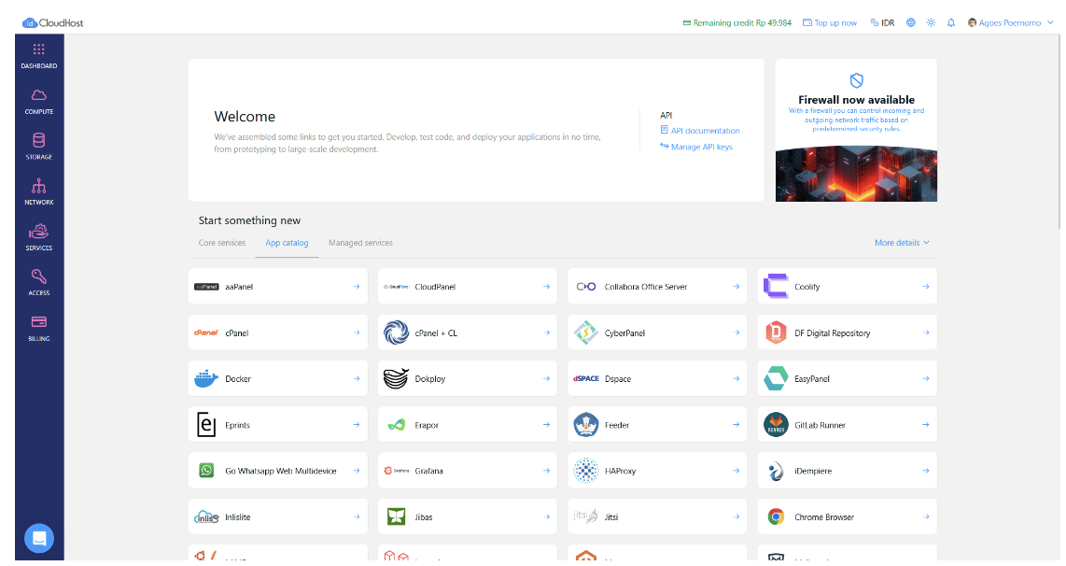Click the Docker whale icon
The height and width of the screenshot is (566, 1066).
click(206, 379)
